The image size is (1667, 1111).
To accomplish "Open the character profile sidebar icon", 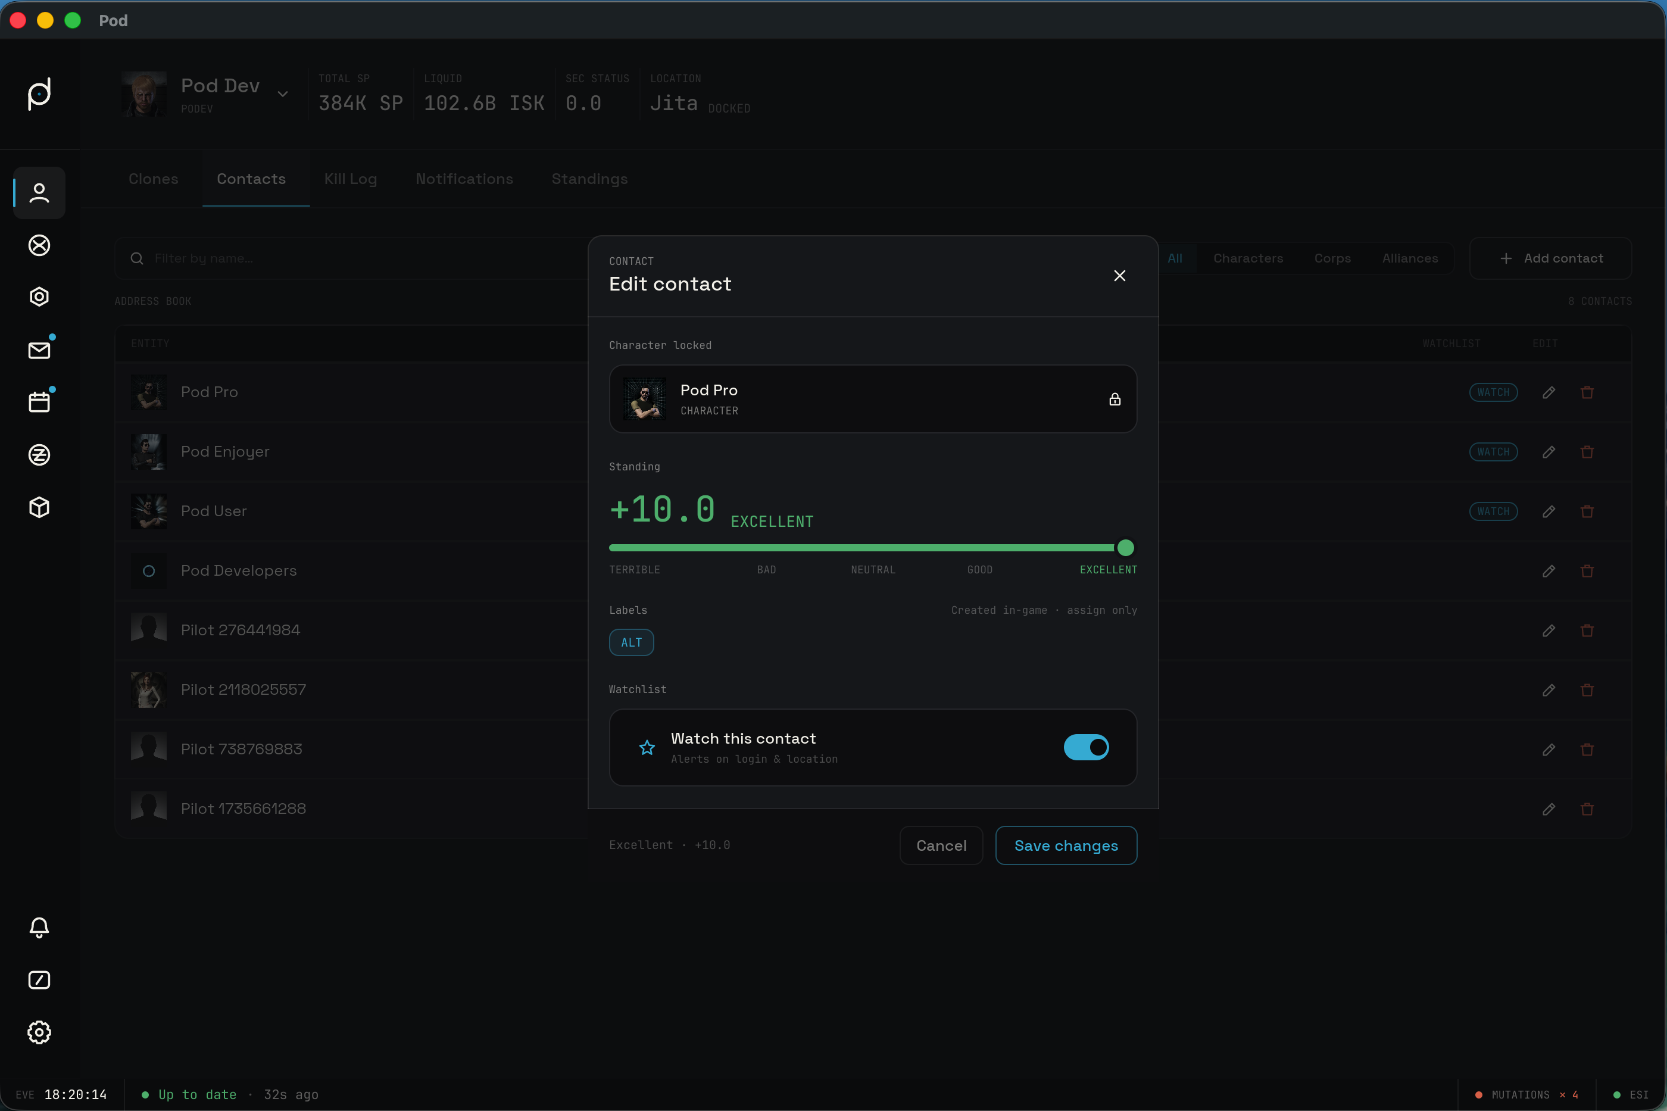I will 39,193.
